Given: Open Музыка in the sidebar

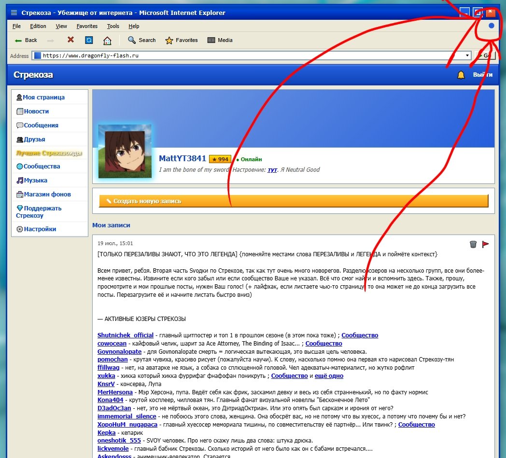Looking at the screenshot, I should coord(50,180).
